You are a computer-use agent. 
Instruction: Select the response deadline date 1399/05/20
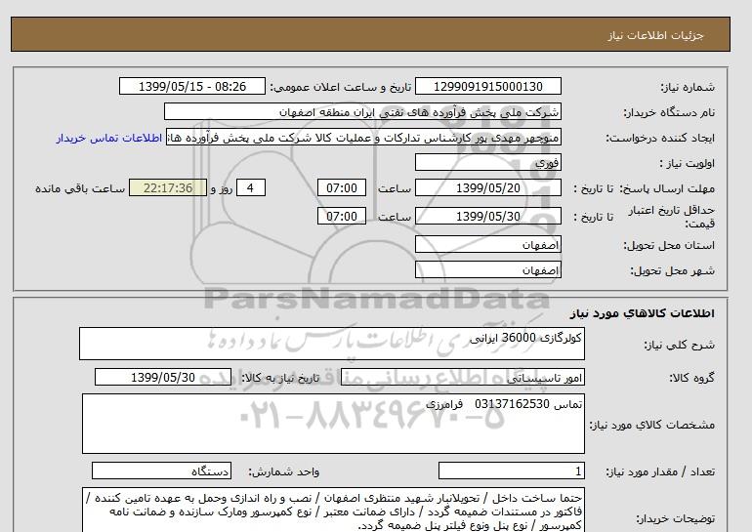[487, 187]
